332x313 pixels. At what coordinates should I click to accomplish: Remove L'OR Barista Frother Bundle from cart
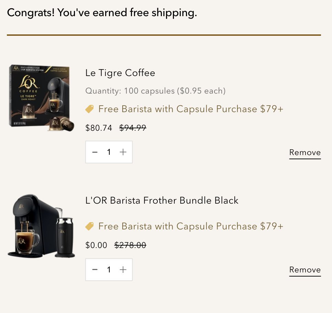coord(305,270)
